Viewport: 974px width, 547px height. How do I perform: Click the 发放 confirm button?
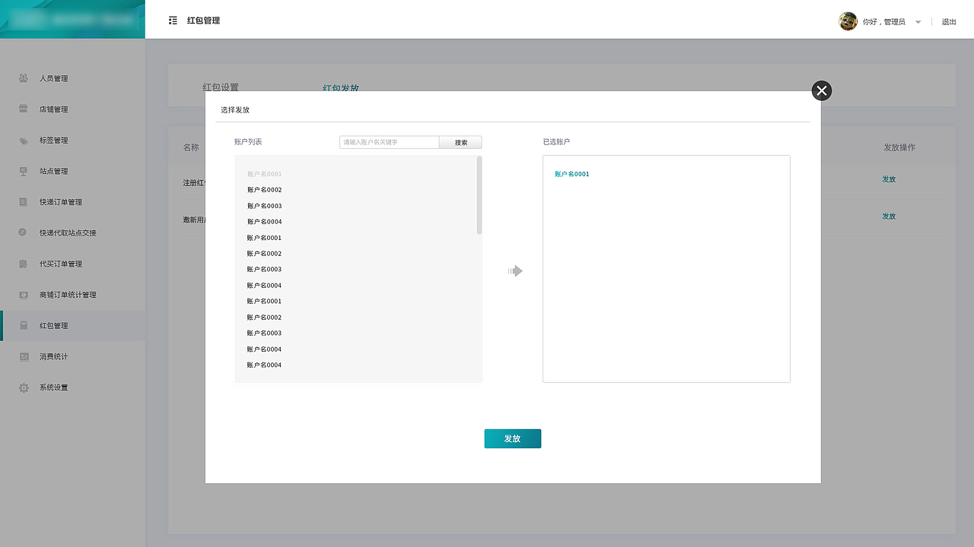(x=513, y=438)
